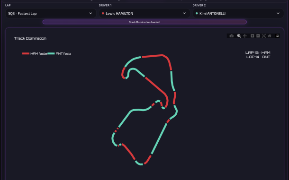
Task: Click the LAP 13 · HAM annotation
Action: [258, 52]
